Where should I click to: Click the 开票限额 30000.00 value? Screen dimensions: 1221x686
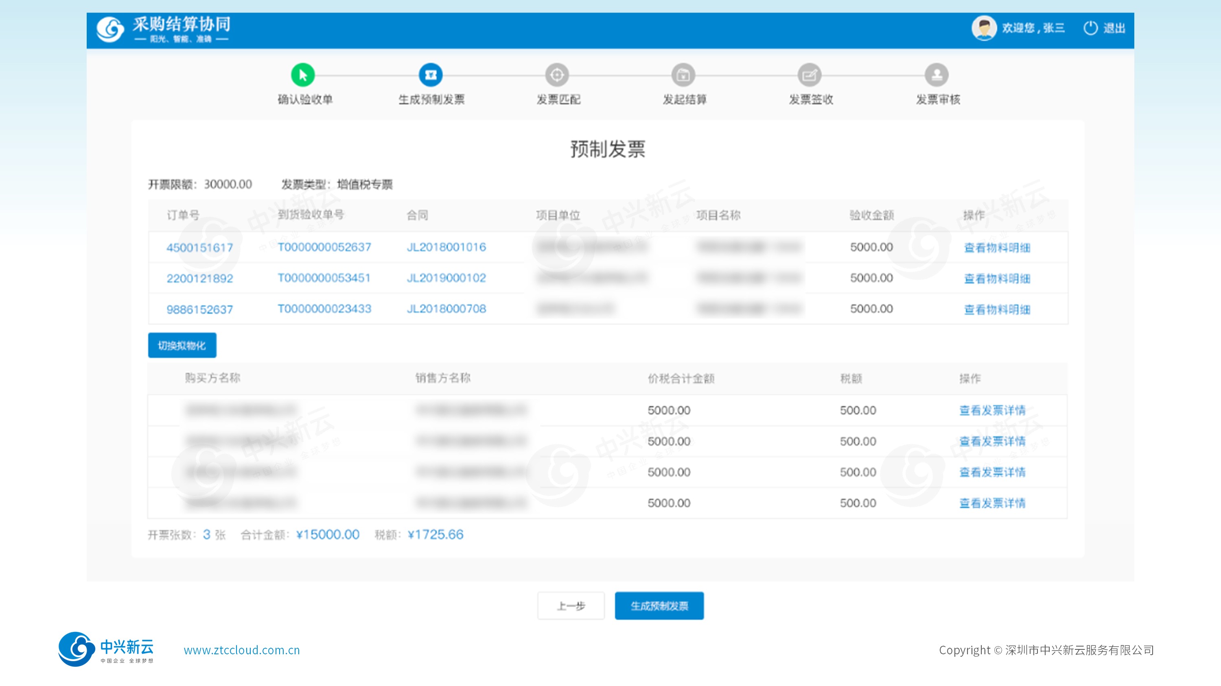pos(228,184)
